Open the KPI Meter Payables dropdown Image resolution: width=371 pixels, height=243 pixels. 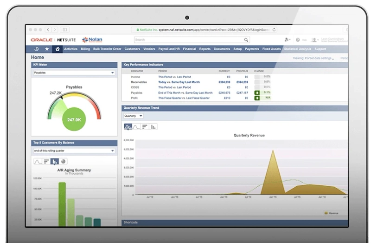pyautogui.click(x=74, y=73)
